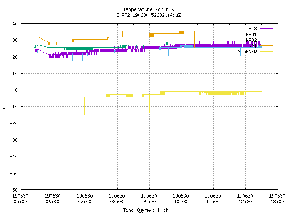The height and width of the screenshot is (214, 286).
Task: Click the NPD1 legend label
Action: [251, 34]
